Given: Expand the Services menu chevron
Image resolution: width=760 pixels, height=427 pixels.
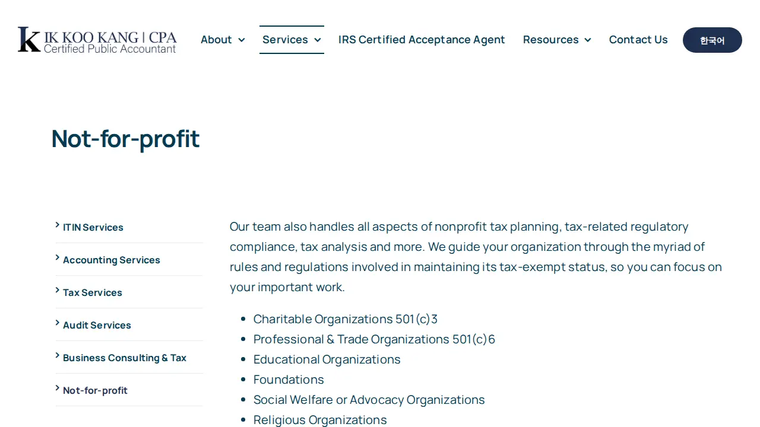Looking at the screenshot, I should pos(318,40).
